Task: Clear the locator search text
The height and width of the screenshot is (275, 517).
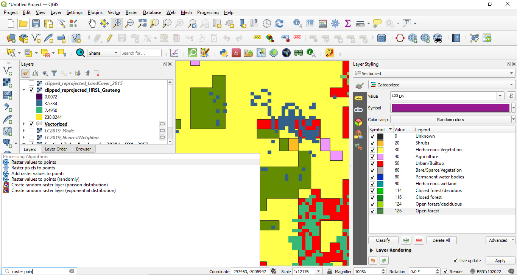Action: (72, 271)
